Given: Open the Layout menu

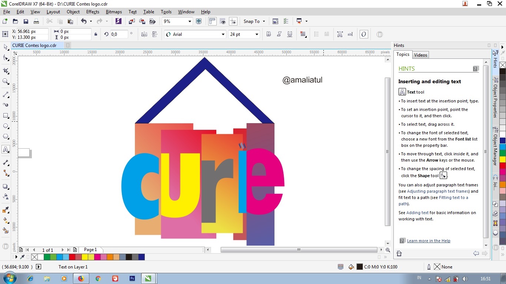Looking at the screenshot, I should (53, 12).
